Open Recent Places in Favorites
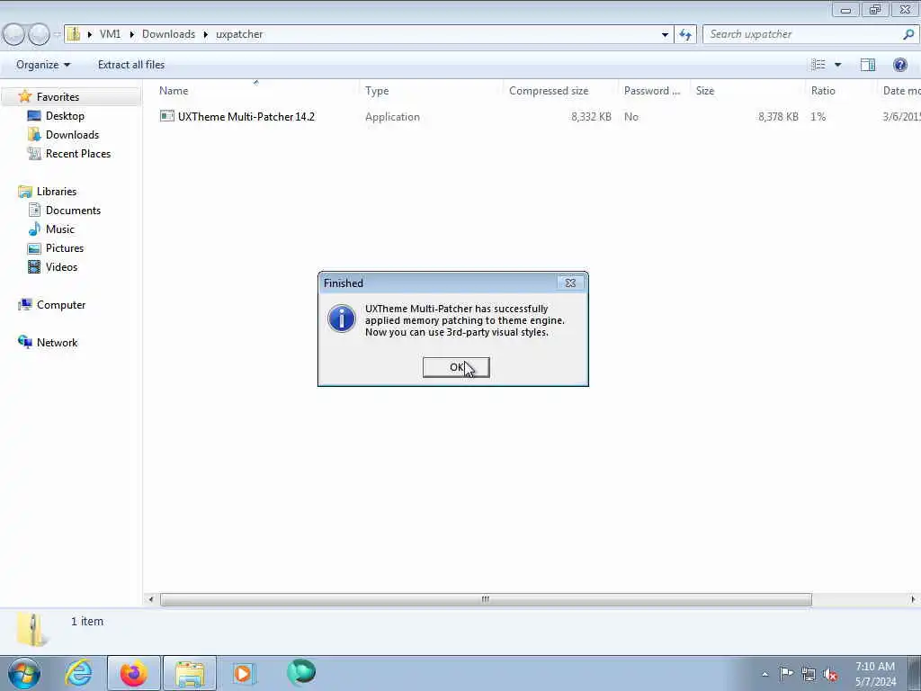The width and height of the screenshot is (921, 691). click(x=78, y=153)
